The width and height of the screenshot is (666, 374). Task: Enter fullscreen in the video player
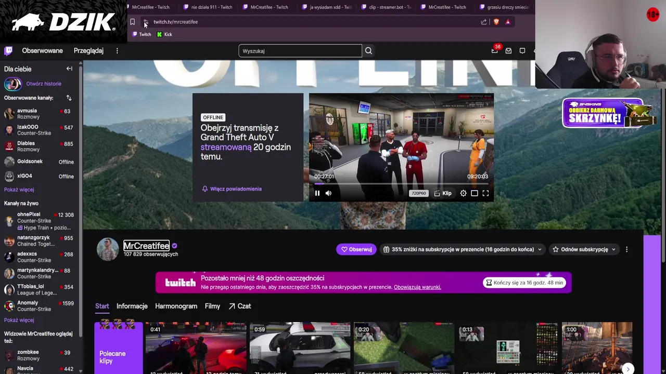click(x=485, y=193)
